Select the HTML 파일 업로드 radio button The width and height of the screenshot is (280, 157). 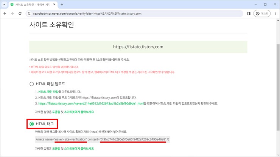coord(32,84)
